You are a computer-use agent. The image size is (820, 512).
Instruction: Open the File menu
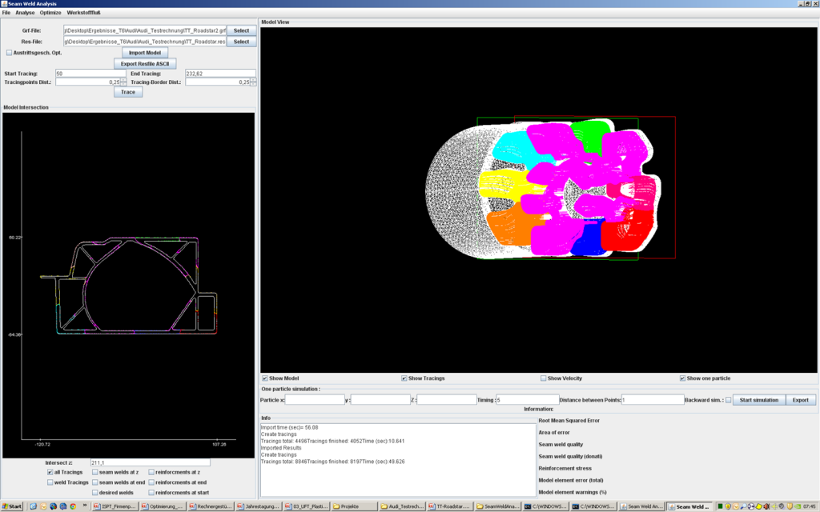click(x=8, y=13)
